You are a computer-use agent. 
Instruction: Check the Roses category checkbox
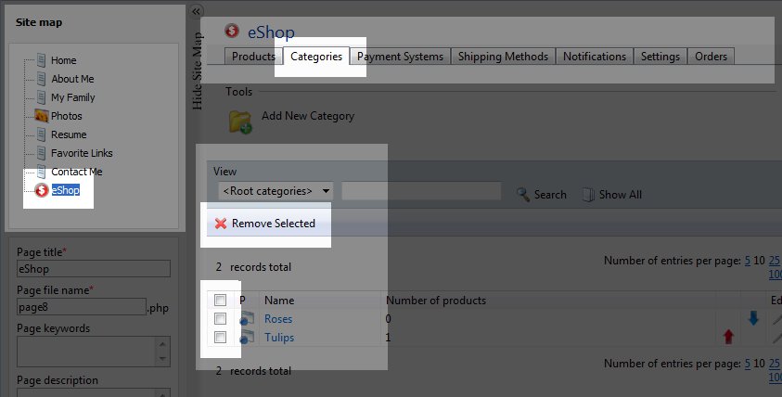pos(220,319)
